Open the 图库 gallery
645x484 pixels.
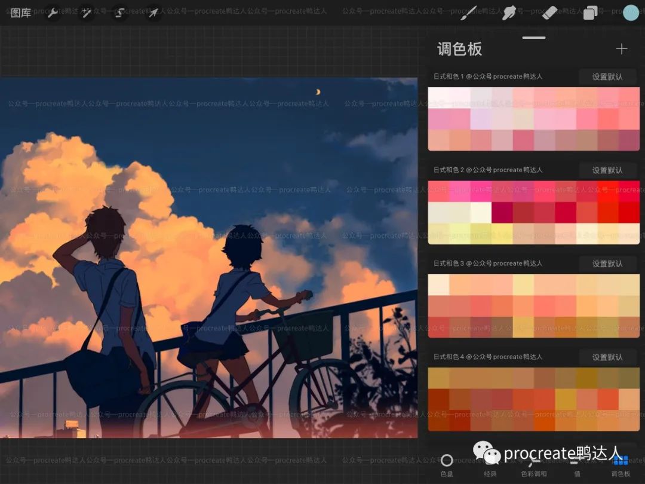pyautogui.click(x=20, y=13)
